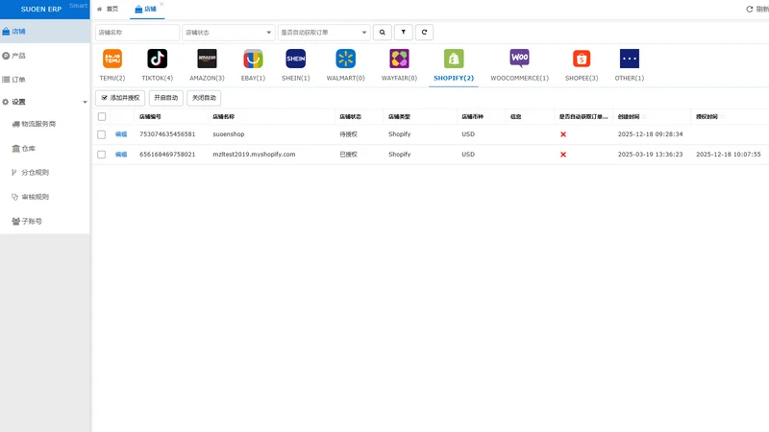Click 2025-12-18 10:07:55 authorization time
The height and width of the screenshot is (432, 769).
point(729,155)
